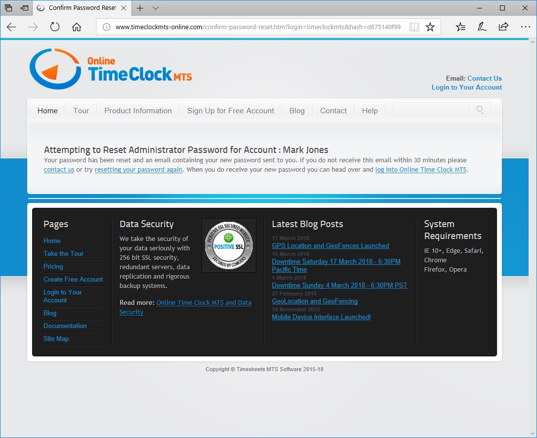Click the tabs you've set aside icon

(x=8, y=8)
